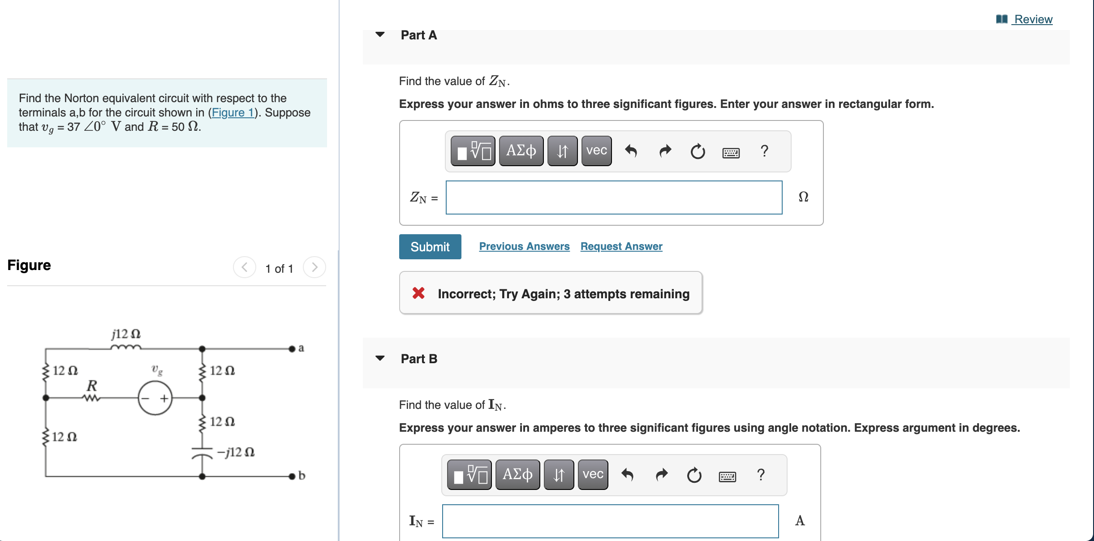
Task: Redo the entry in Part A editor
Action: [664, 151]
